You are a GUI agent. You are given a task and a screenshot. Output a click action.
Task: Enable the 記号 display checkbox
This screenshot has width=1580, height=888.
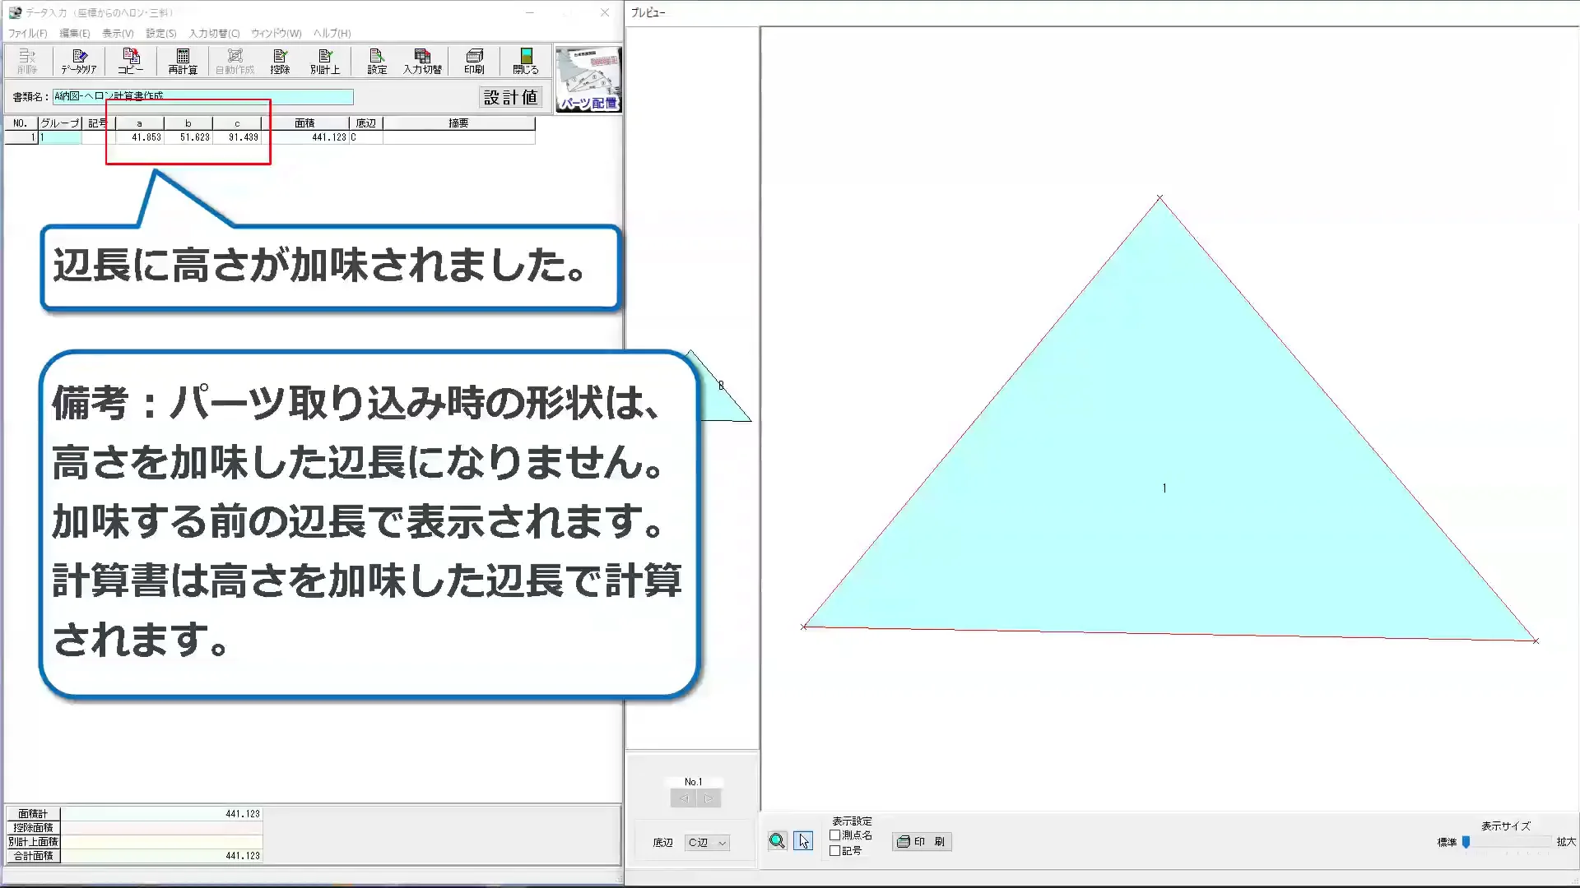[x=834, y=850]
